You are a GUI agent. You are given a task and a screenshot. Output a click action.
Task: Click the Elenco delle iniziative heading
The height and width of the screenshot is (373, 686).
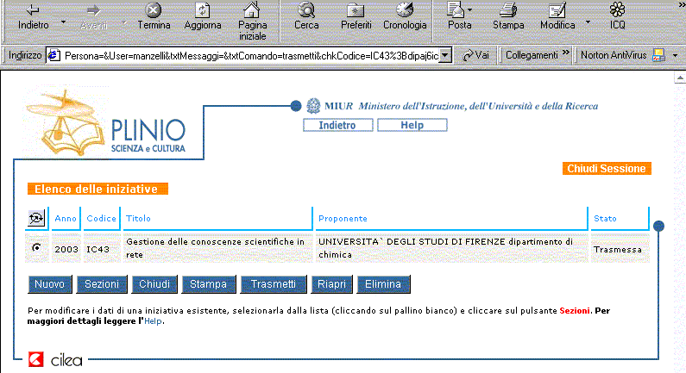pyautogui.click(x=98, y=190)
